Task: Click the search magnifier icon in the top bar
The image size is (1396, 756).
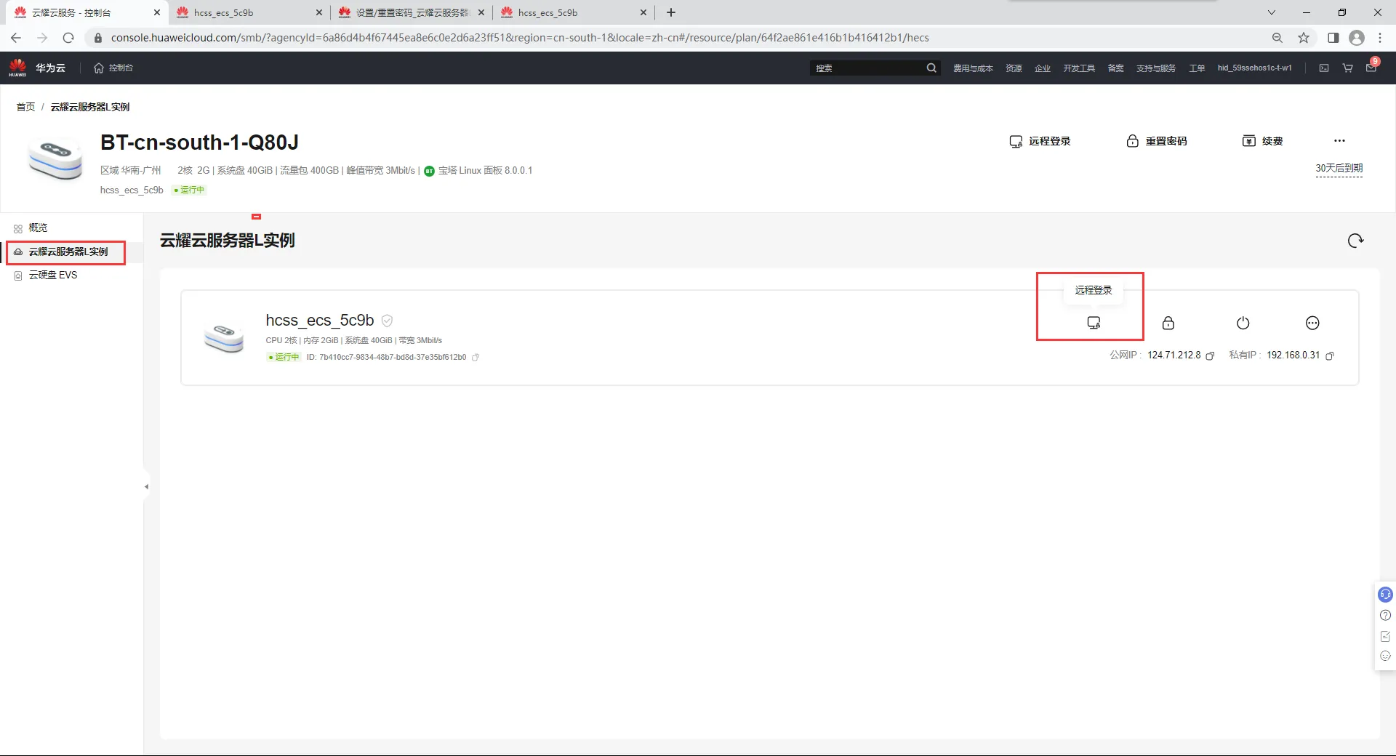Action: point(931,68)
